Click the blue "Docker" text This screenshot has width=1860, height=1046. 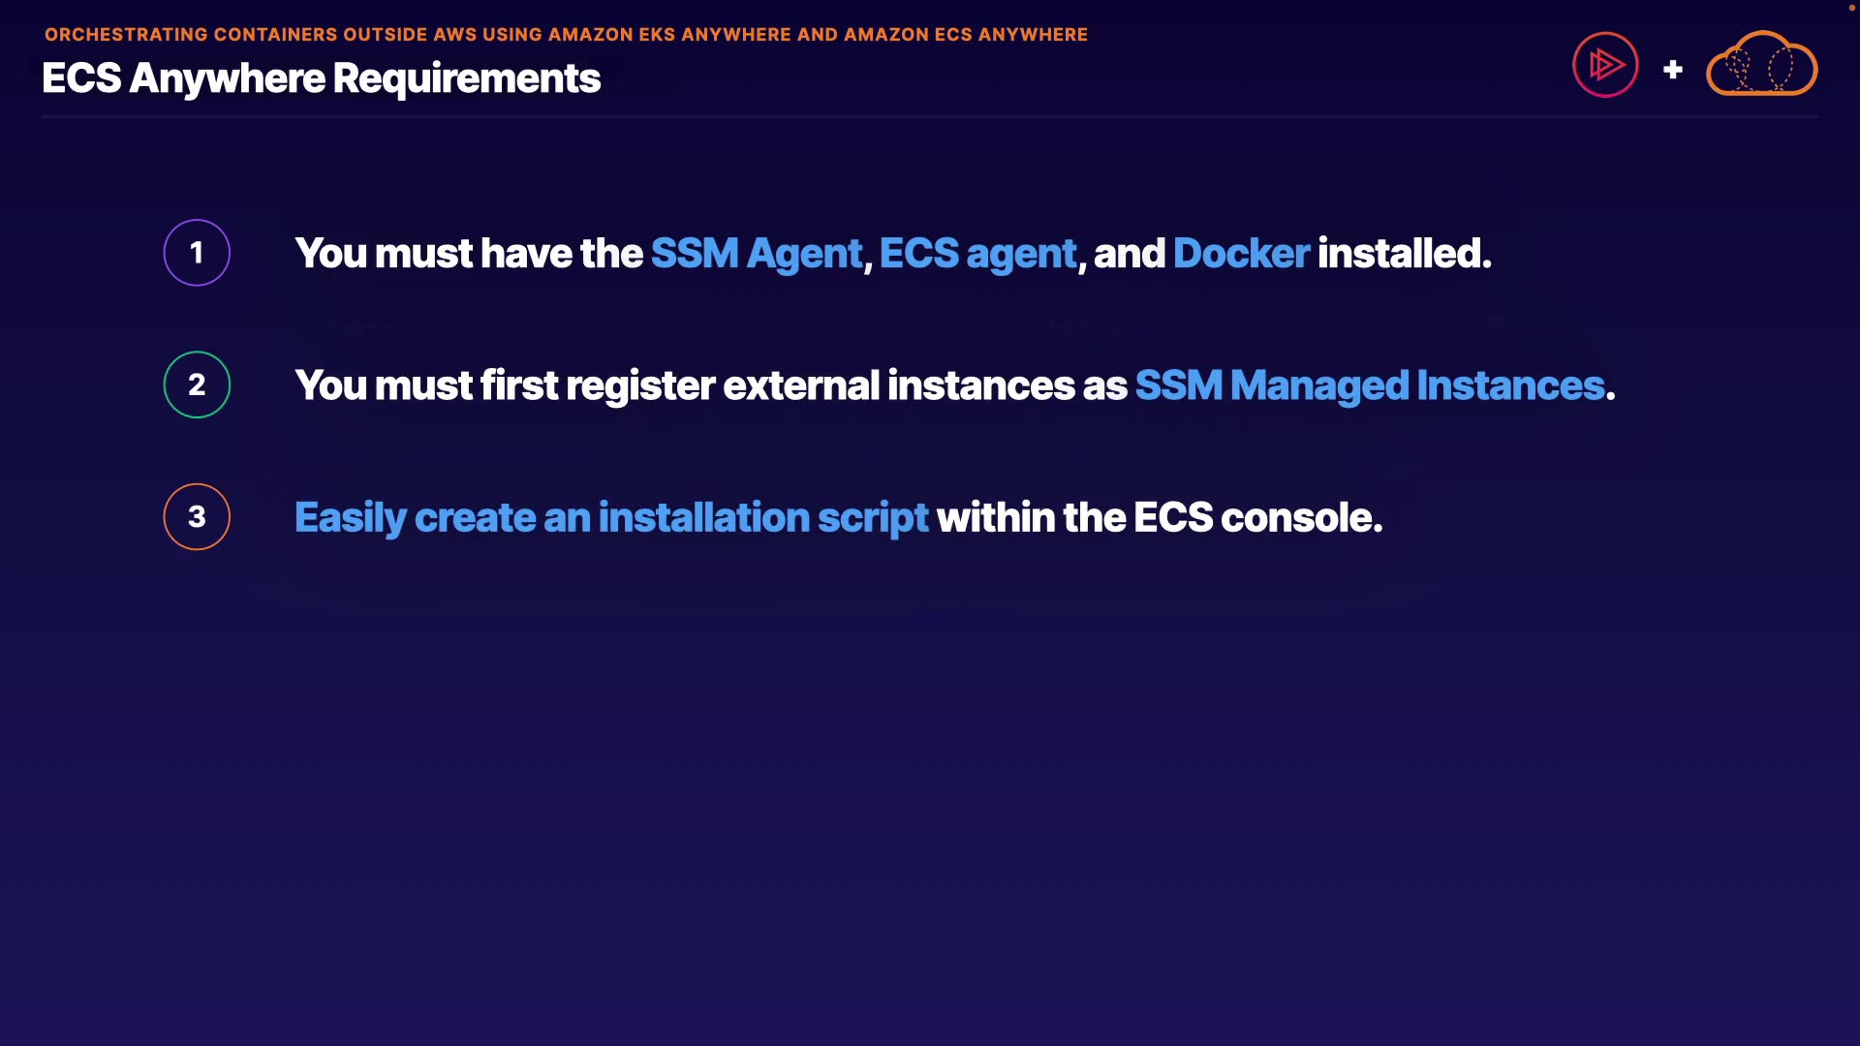pyautogui.click(x=1241, y=254)
